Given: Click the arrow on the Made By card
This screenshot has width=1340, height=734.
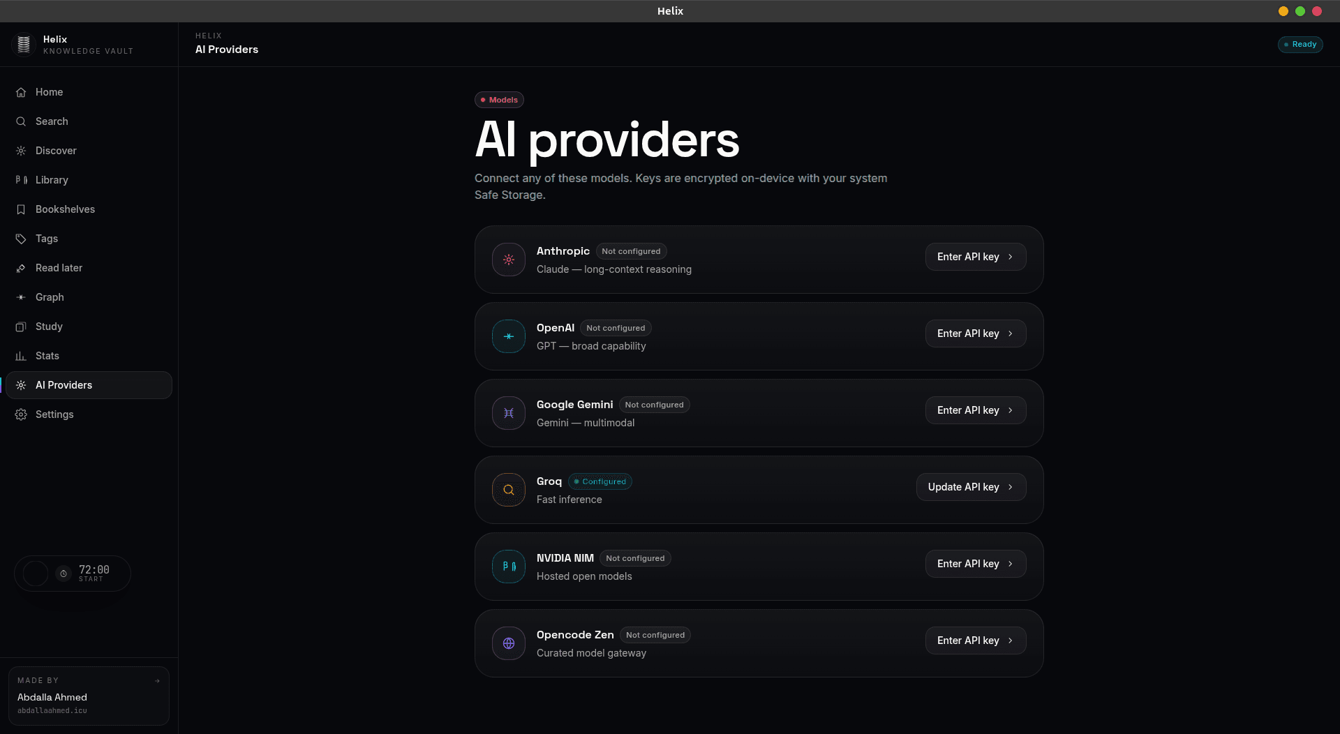Looking at the screenshot, I should (x=157, y=681).
